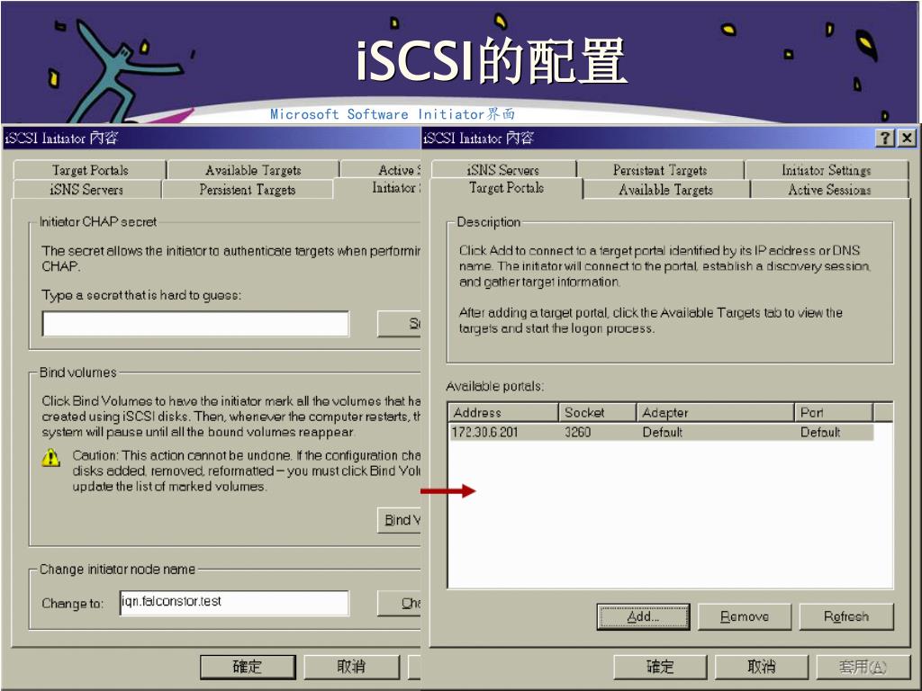
Task: Select iSNS Servers tab in right window
Action: coord(503,170)
